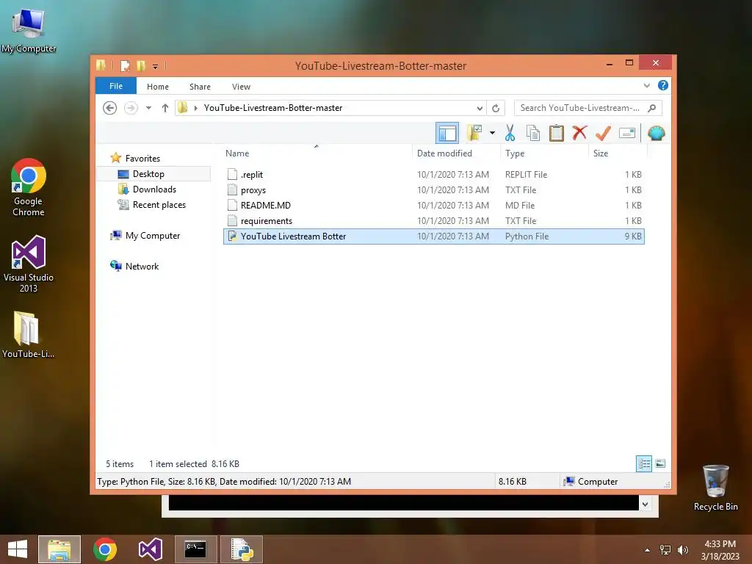Open dropdown beside folder options icon
Image resolution: width=752 pixels, height=564 pixels.
(x=492, y=133)
